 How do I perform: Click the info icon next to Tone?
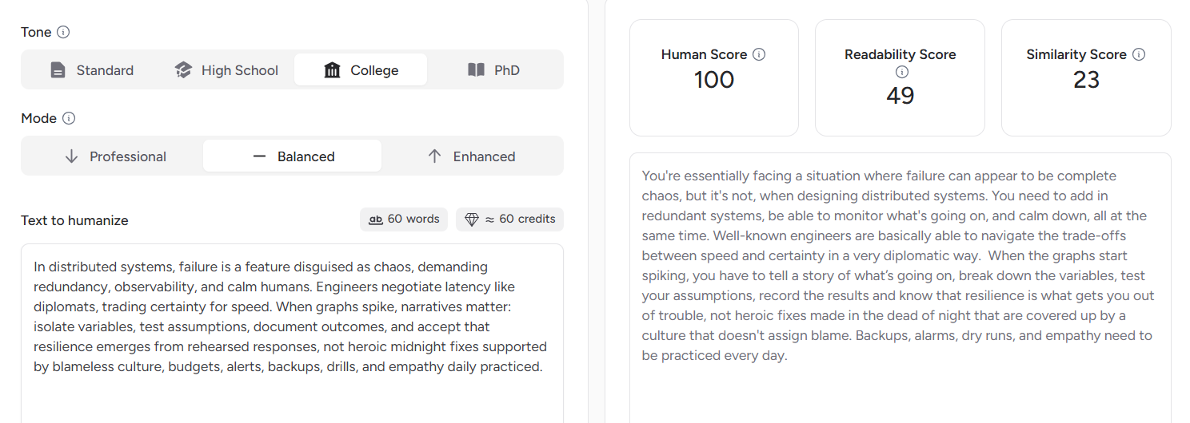[64, 33]
